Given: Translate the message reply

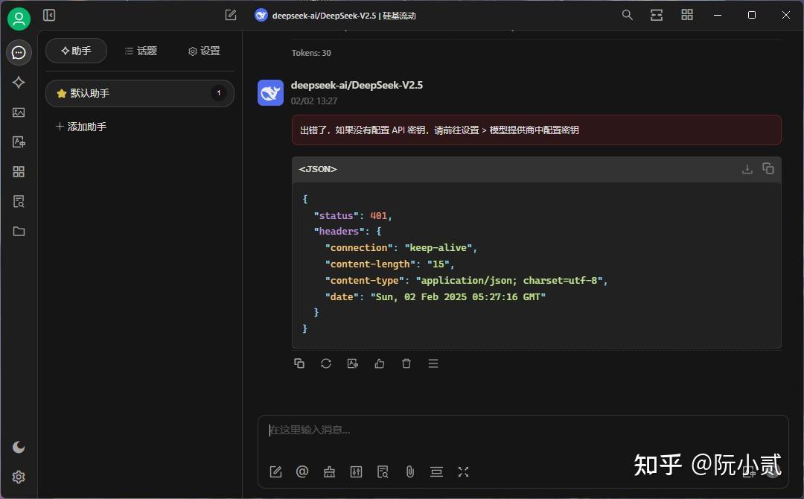Looking at the screenshot, I should point(353,363).
